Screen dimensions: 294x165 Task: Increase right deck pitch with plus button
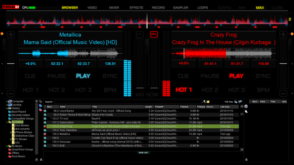(283, 34)
